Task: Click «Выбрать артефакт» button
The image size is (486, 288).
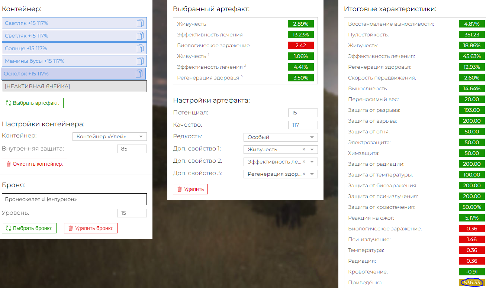Action: pyautogui.click(x=33, y=103)
